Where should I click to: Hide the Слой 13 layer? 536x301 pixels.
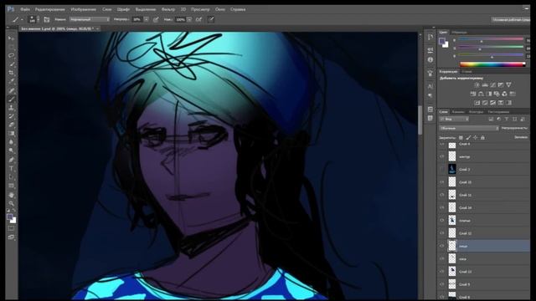coord(441,272)
